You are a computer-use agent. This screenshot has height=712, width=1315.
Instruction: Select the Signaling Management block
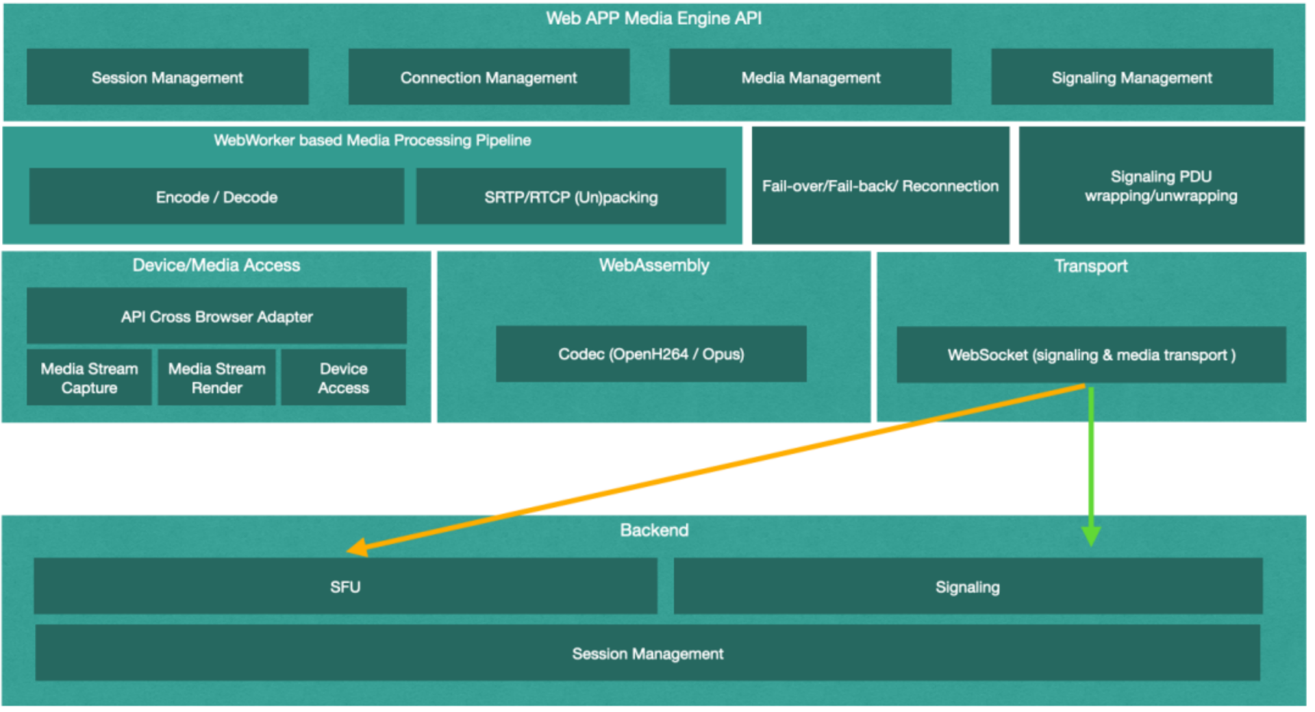[x=1132, y=77]
